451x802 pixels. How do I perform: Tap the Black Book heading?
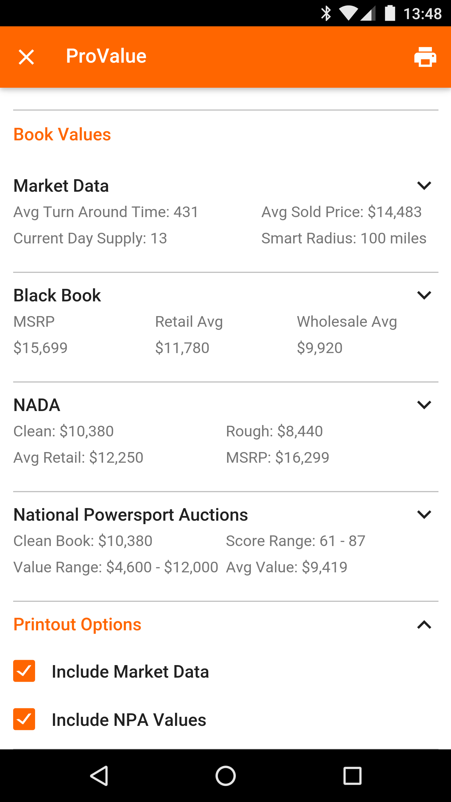[x=57, y=295]
